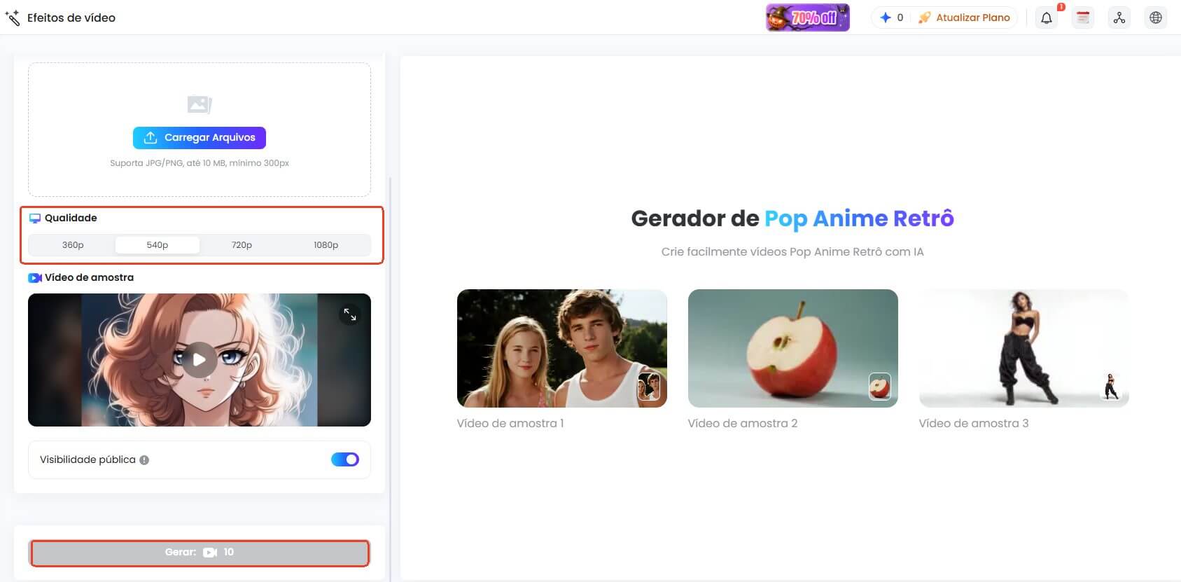Screen dimensions: 1181x582
Task: Click the blue sparkle credits counter
Action: point(891,18)
